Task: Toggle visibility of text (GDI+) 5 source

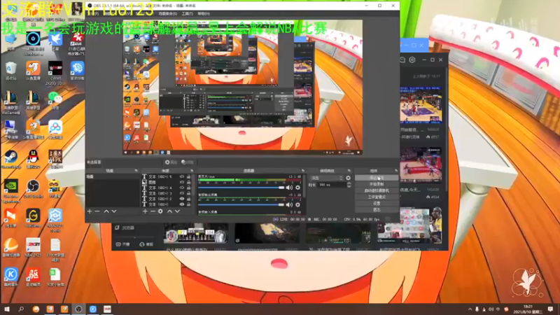Action: (182, 177)
